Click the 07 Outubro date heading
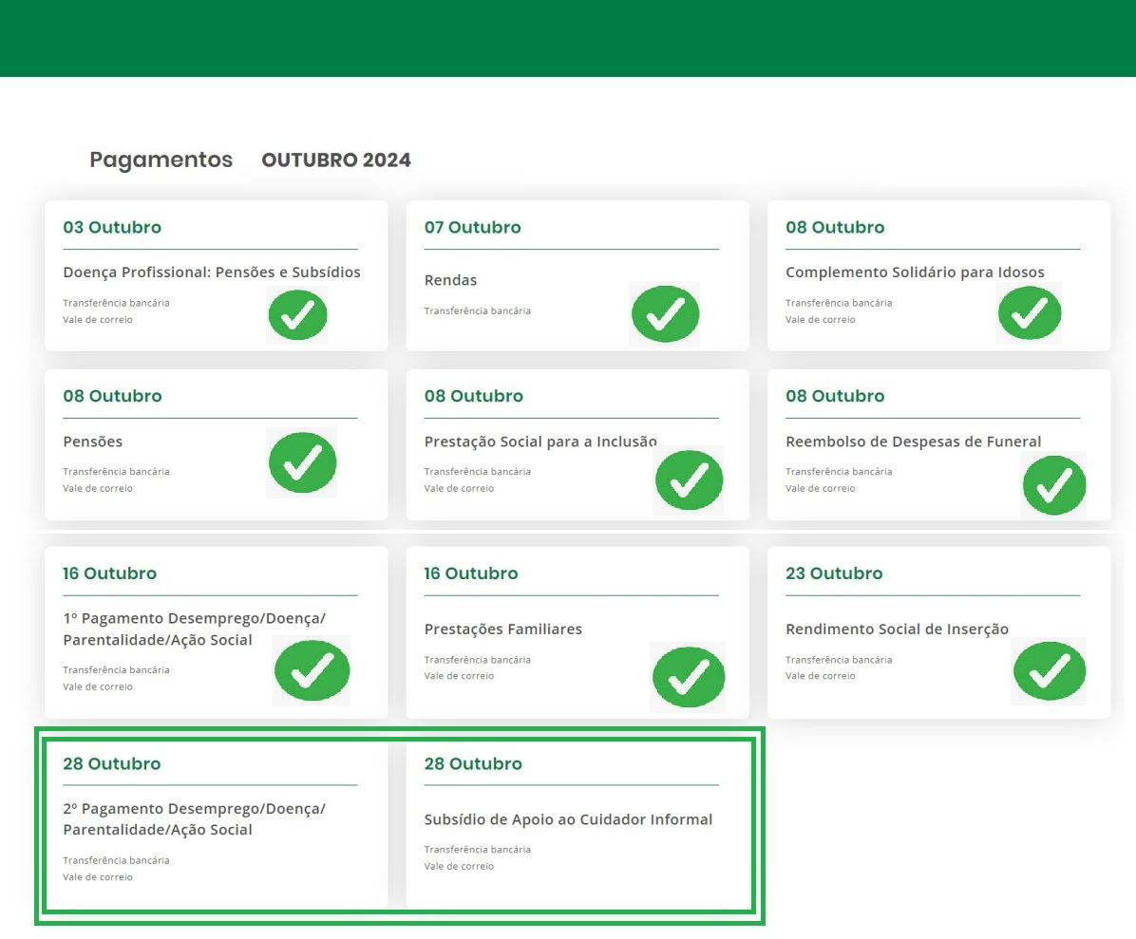Viewport: 1136px width, 939px height. (472, 228)
